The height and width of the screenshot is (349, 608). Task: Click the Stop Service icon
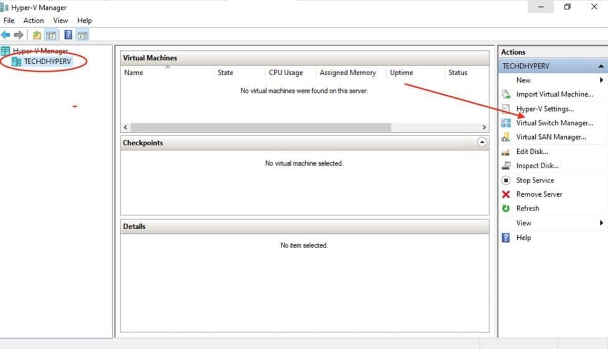pyautogui.click(x=505, y=180)
